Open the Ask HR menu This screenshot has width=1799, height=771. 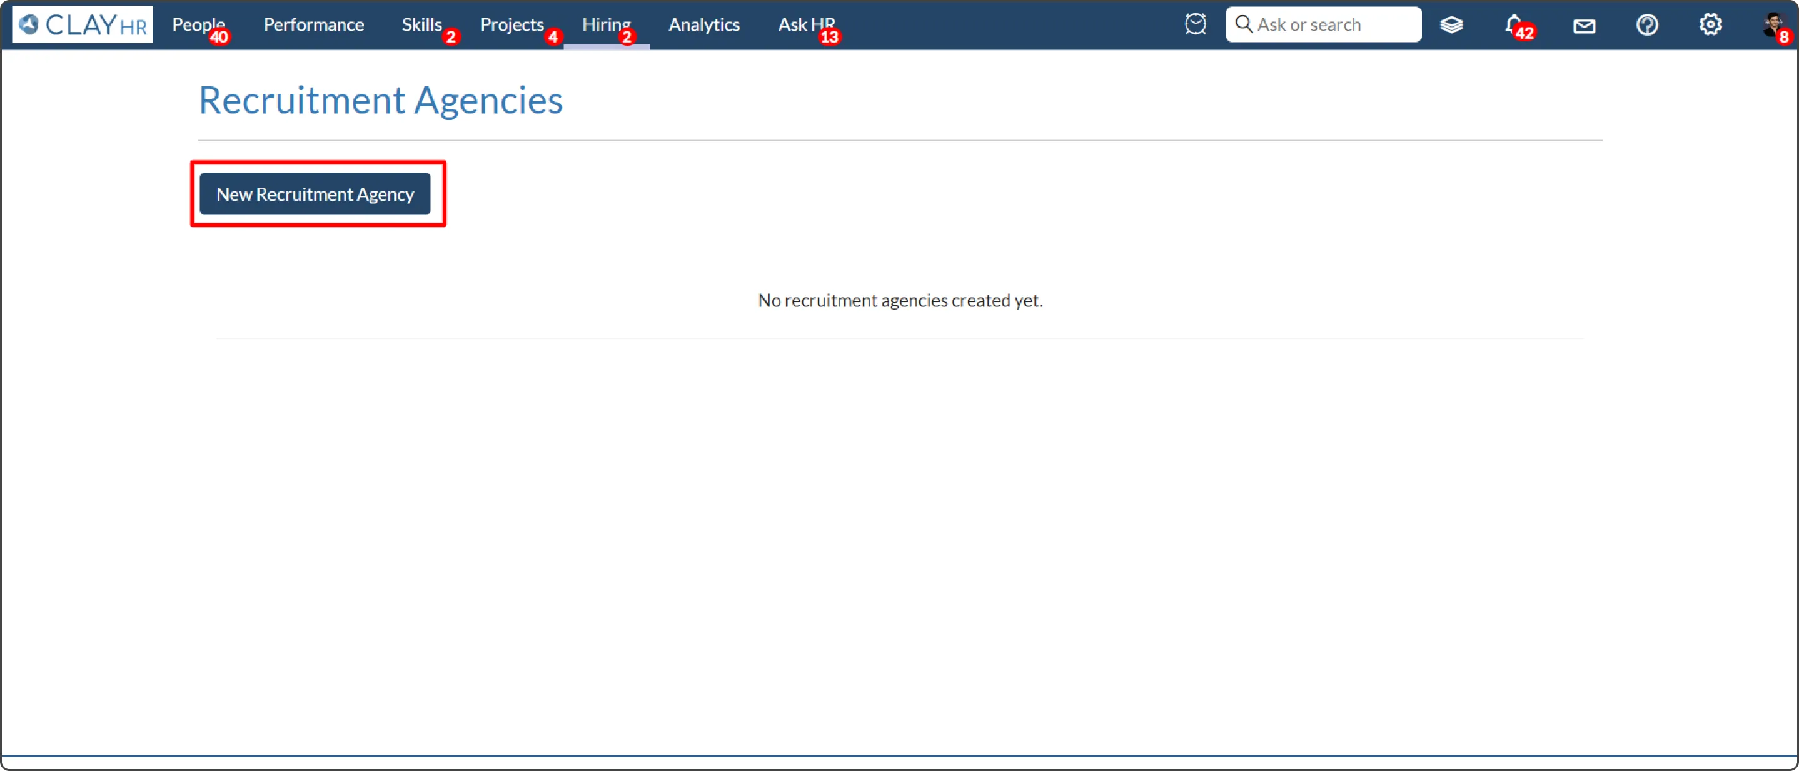point(806,24)
